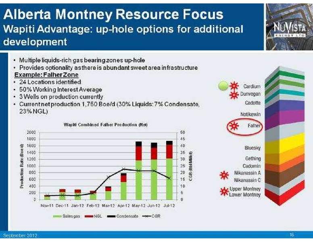Click the "50" right axis value

[182, 132]
